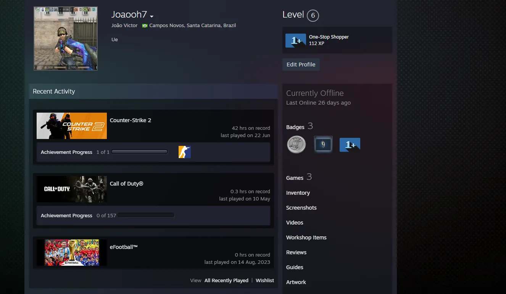Screen dimensions: 506x294
Task: Click the 1+ badge under Badges
Action: (350, 145)
